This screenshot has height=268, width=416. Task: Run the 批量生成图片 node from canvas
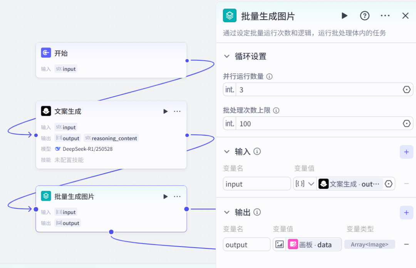tap(166, 196)
